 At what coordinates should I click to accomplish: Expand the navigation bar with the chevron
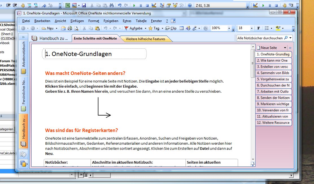click(x=23, y=37)
